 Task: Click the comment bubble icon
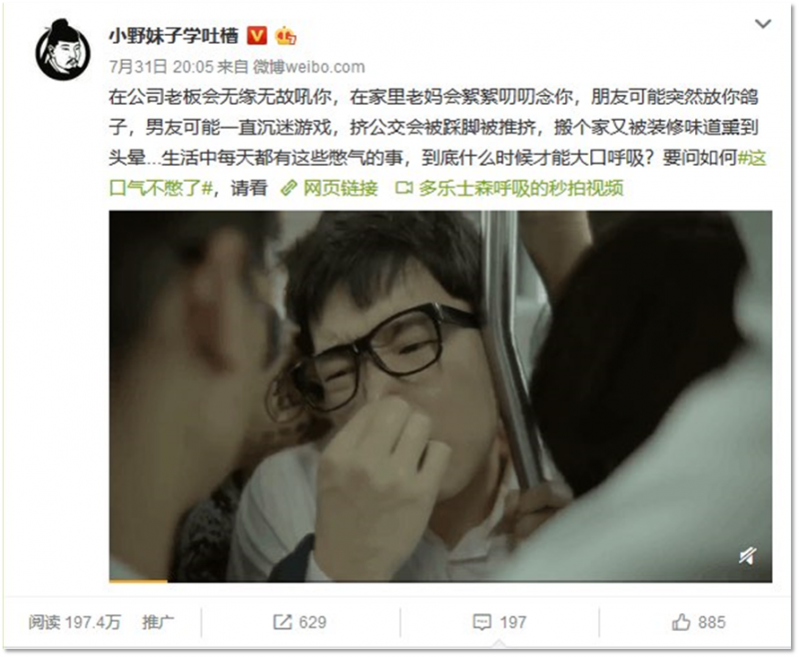coord(482,622)
